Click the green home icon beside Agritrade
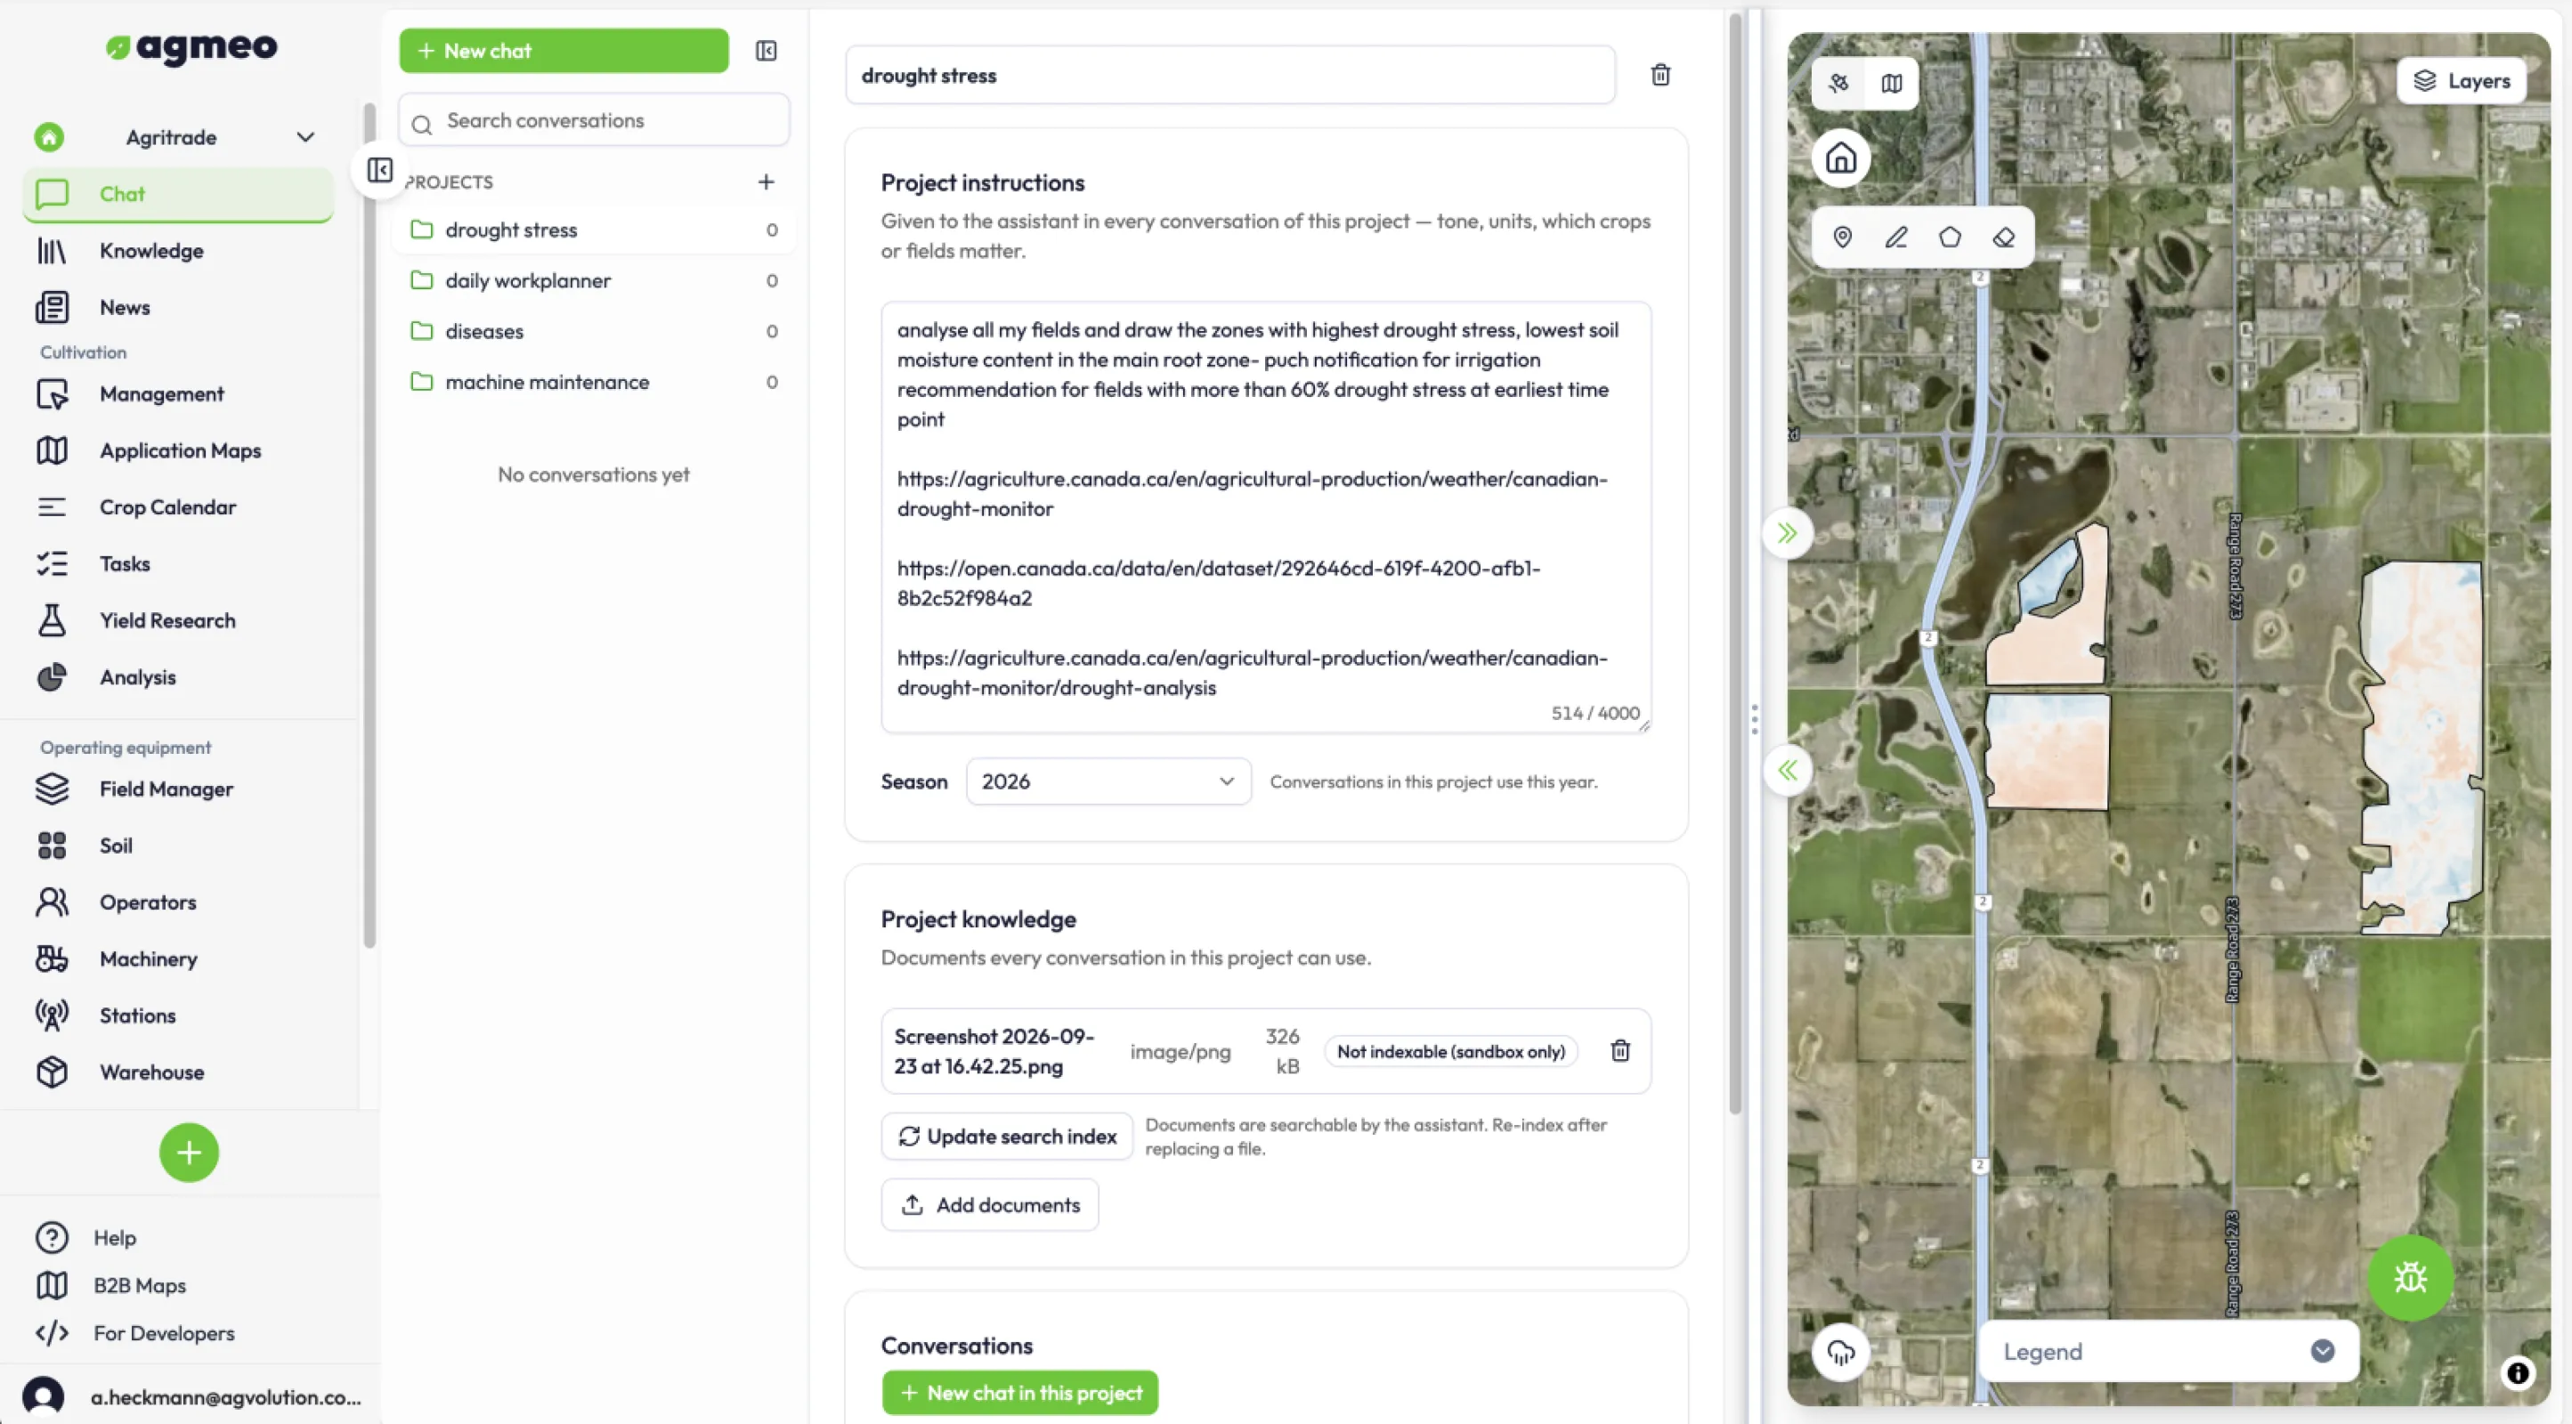2572x1424 pixels. tap(49, 137)
